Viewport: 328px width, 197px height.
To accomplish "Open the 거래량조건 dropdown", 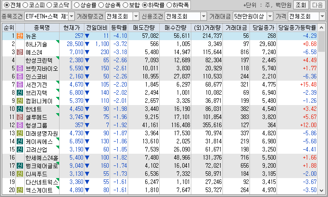I will (136, 16).
